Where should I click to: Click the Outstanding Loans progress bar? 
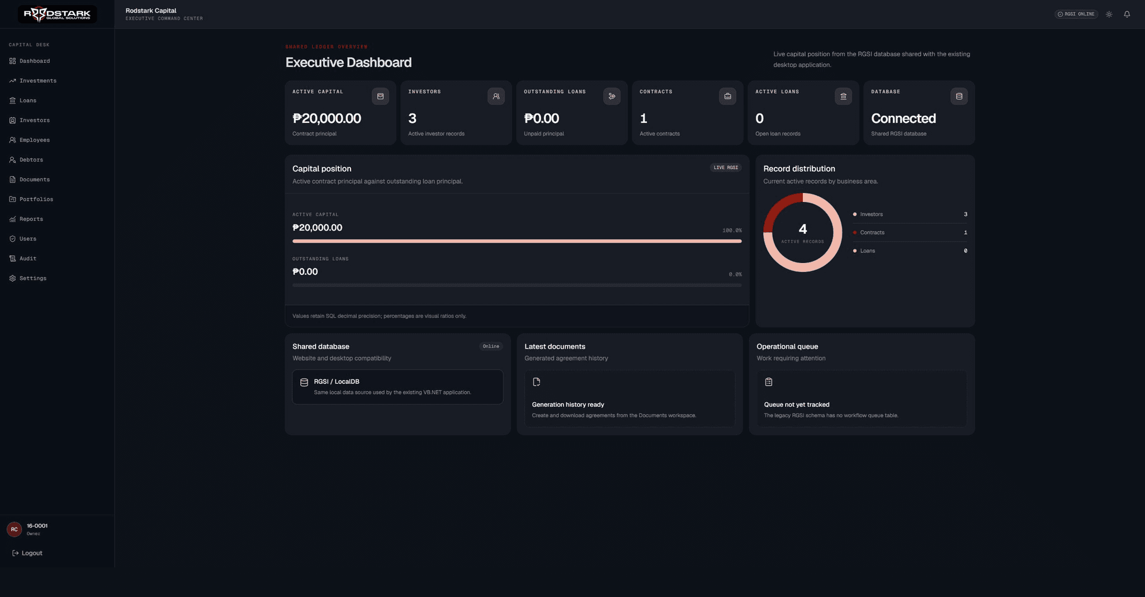click(517, 285)
